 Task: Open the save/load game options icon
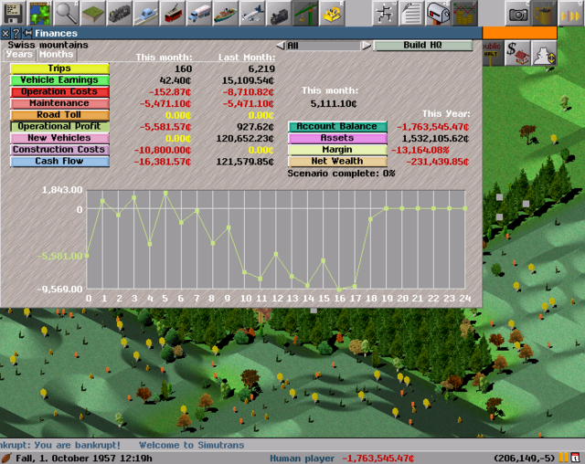tap(13, 13)
